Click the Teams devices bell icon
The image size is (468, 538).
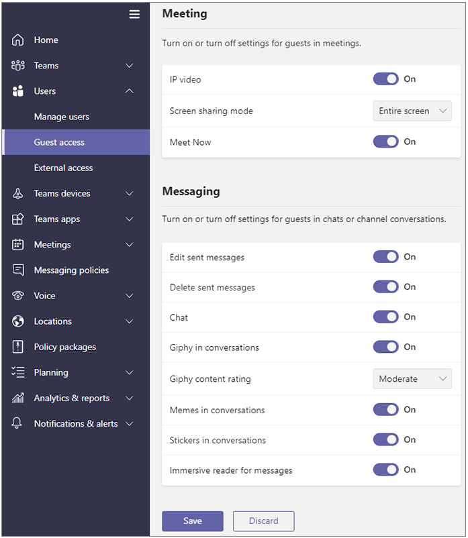[18, 193]
